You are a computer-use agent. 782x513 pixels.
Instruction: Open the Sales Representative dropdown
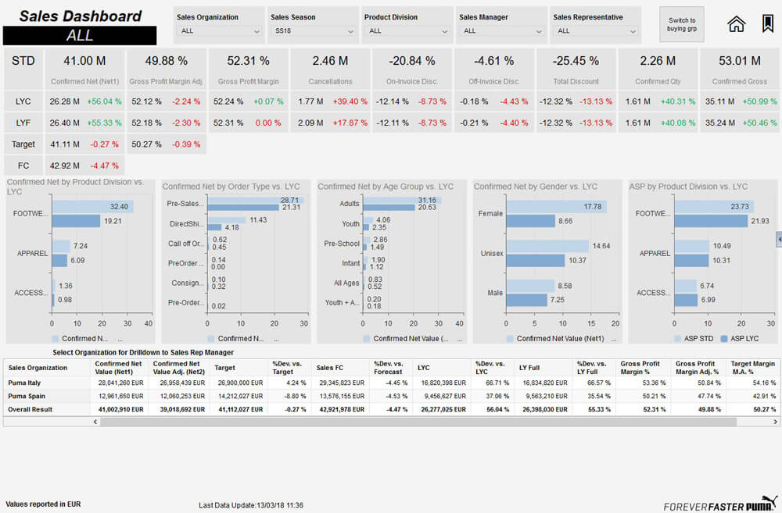coord(596,31)
